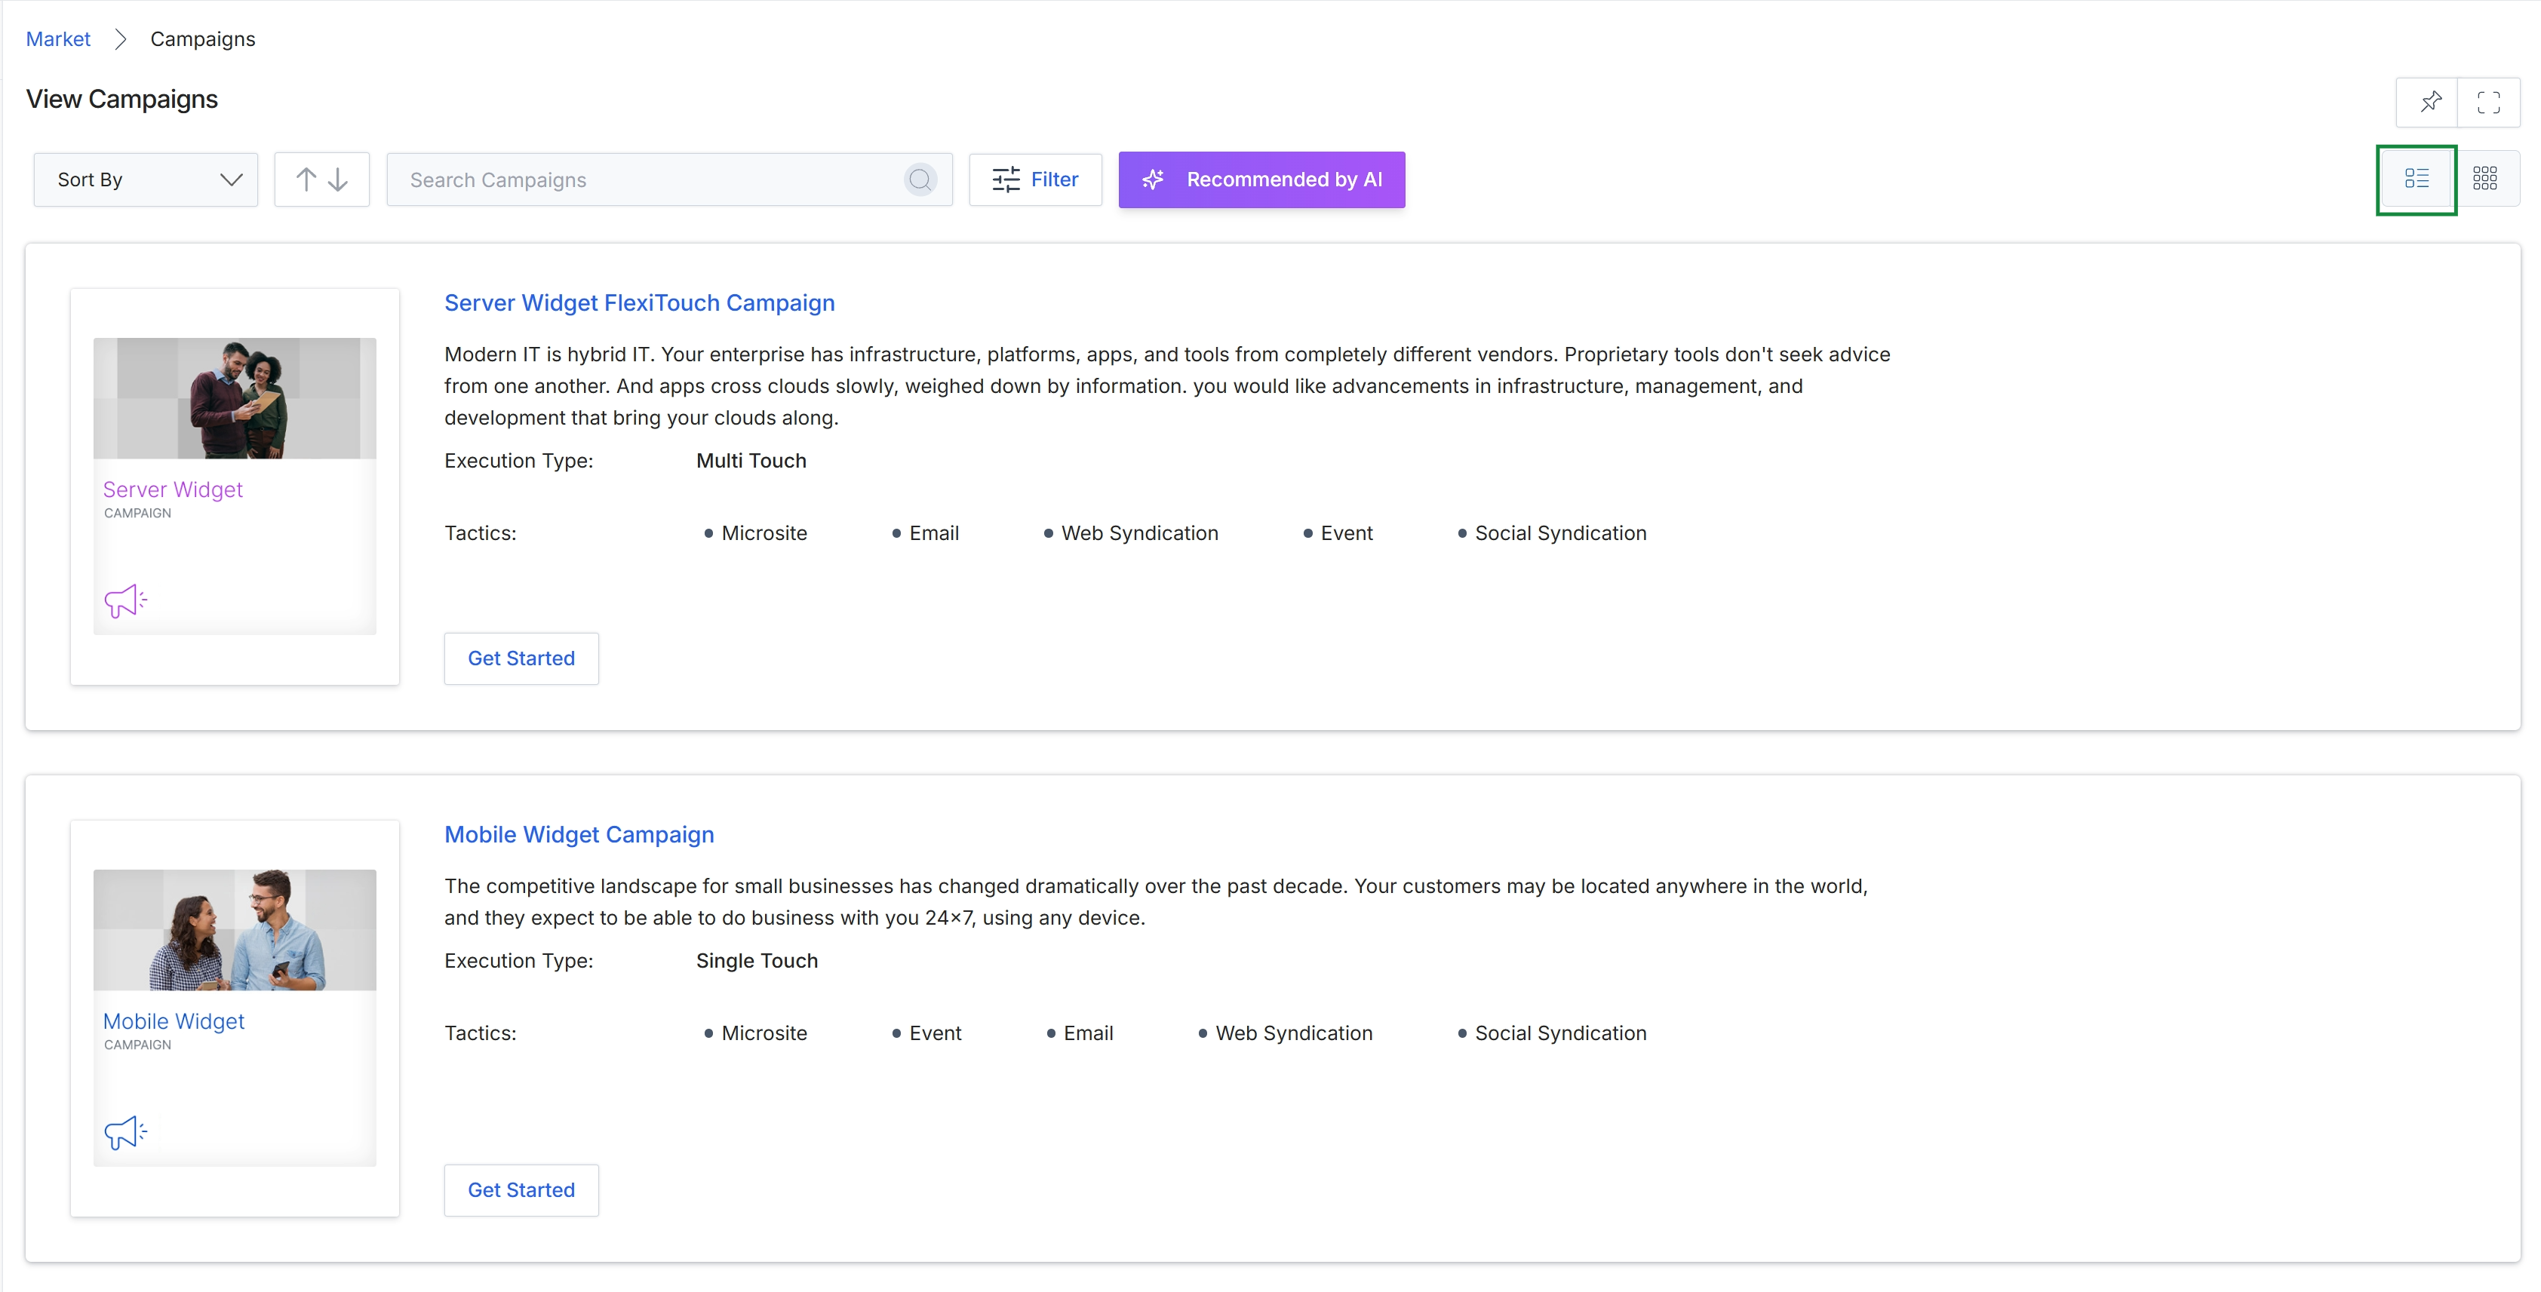Screen dimensions: 2541x1292
Task: Click the pin icon near View Campaigns
Action: (2429, 103)
